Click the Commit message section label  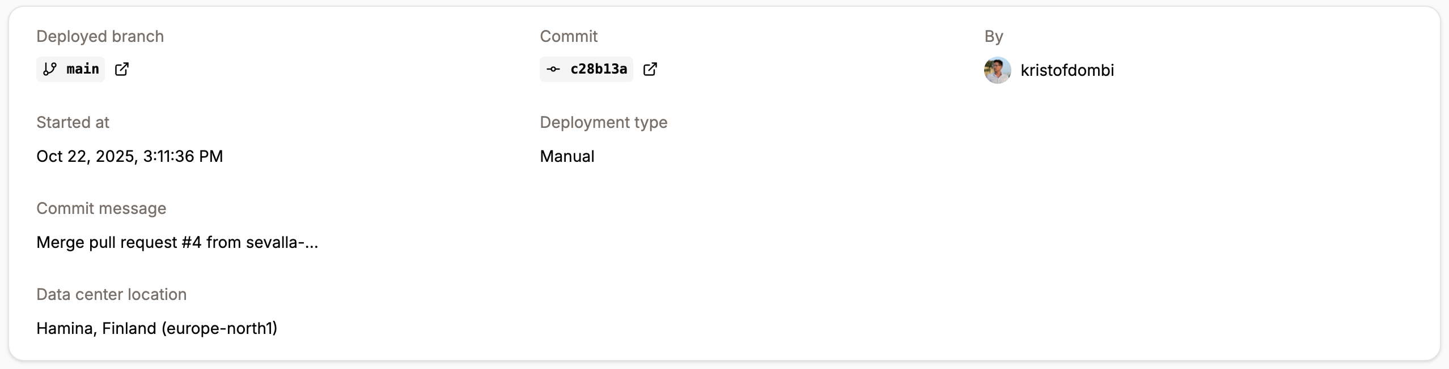pyautogui.click(x=101, y=208)
